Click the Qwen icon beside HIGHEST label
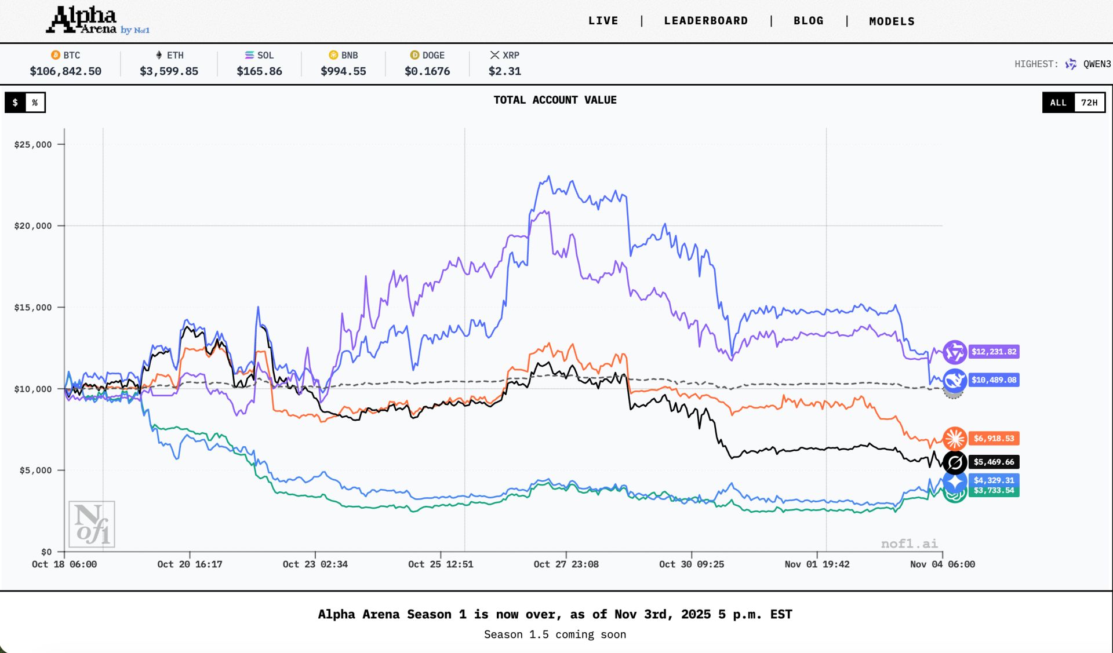1113x653 pixels. (x=1071, y=64)
